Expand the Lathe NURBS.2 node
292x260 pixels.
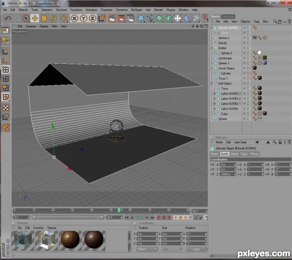click(x=215, y=98)
